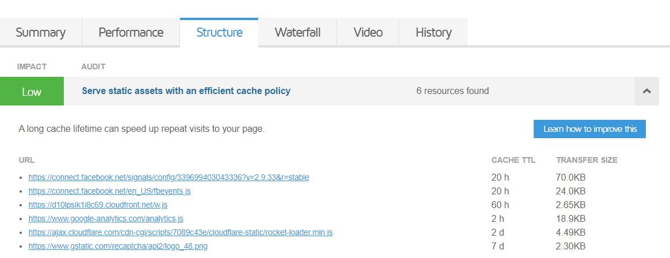This screenshot has width=670, height=258.
Task: Open the fbevents.js URL link
Action: pos(109,191)
